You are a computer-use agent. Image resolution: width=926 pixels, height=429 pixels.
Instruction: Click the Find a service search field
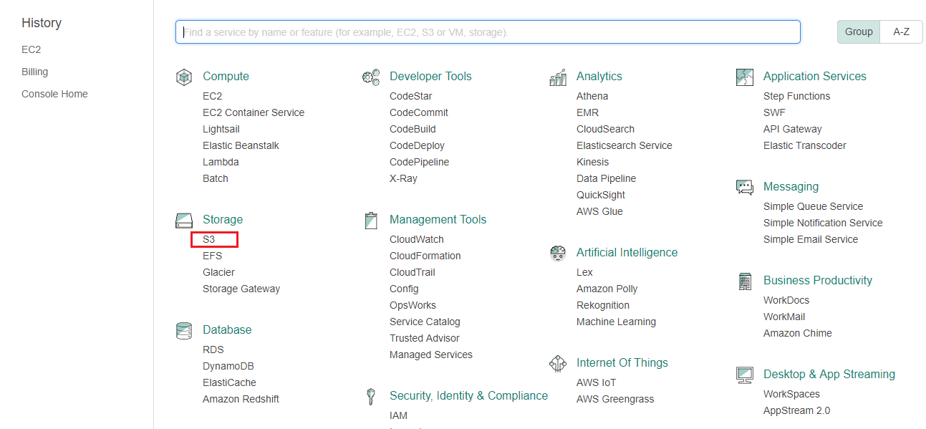click(x=488, y=32)
